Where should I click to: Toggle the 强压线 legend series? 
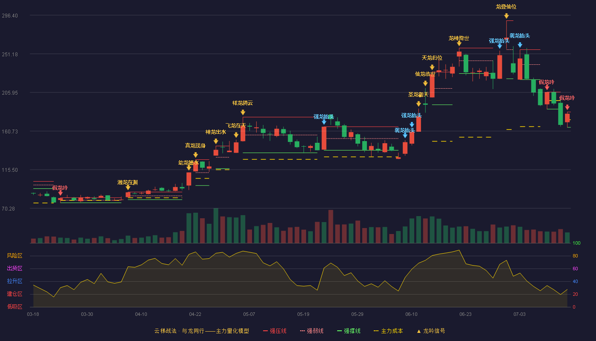click(x=275, y=331)
